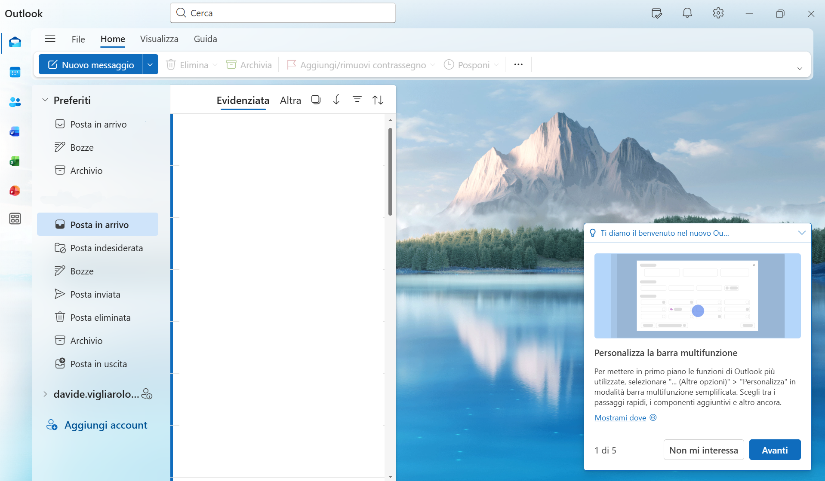Expand the davide.vigliarolo account tree
Viewport: 825px width, 481px height.
point(45,394)
